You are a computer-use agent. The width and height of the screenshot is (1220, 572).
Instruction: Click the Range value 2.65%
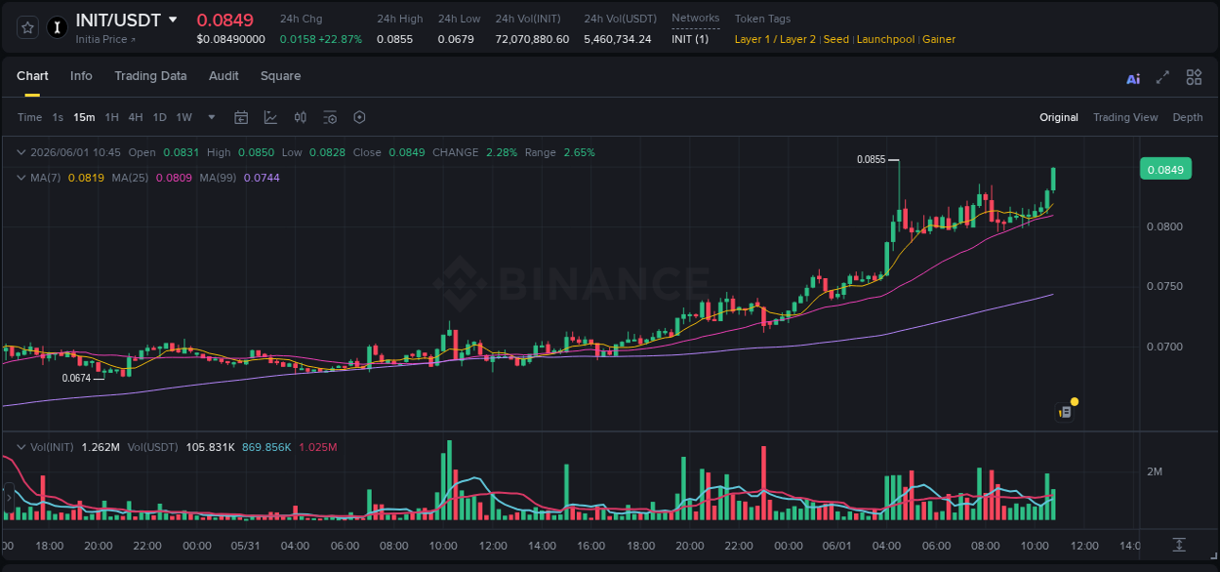tap(579, 152)
